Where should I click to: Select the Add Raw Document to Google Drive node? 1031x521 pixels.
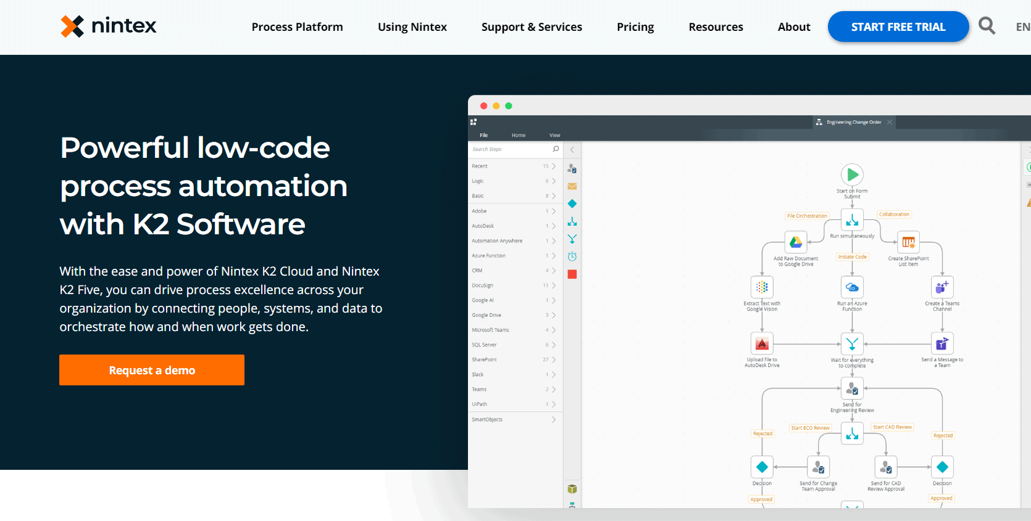[796, 242]
